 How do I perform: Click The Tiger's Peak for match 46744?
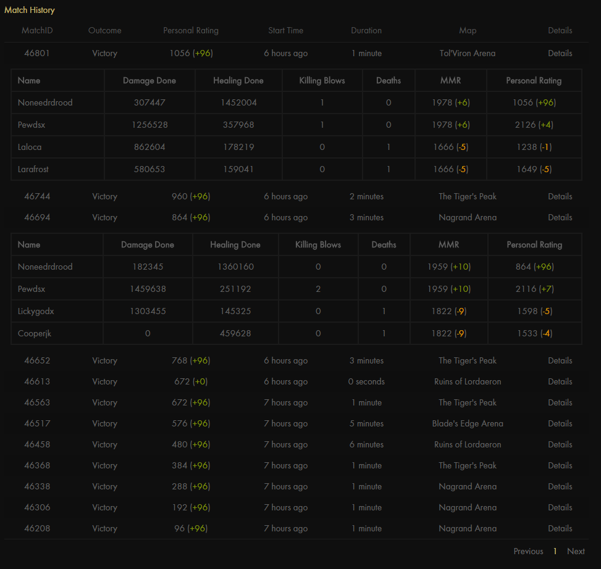(467, 196)
